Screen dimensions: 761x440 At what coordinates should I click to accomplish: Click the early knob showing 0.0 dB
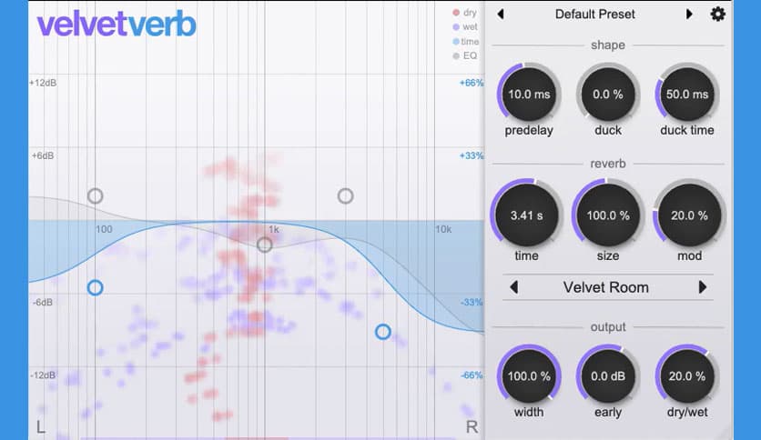pos(608,376)
